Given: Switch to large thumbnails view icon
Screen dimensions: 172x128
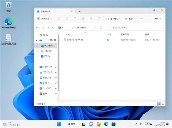Looking at the screenshot, I should 163,104.
